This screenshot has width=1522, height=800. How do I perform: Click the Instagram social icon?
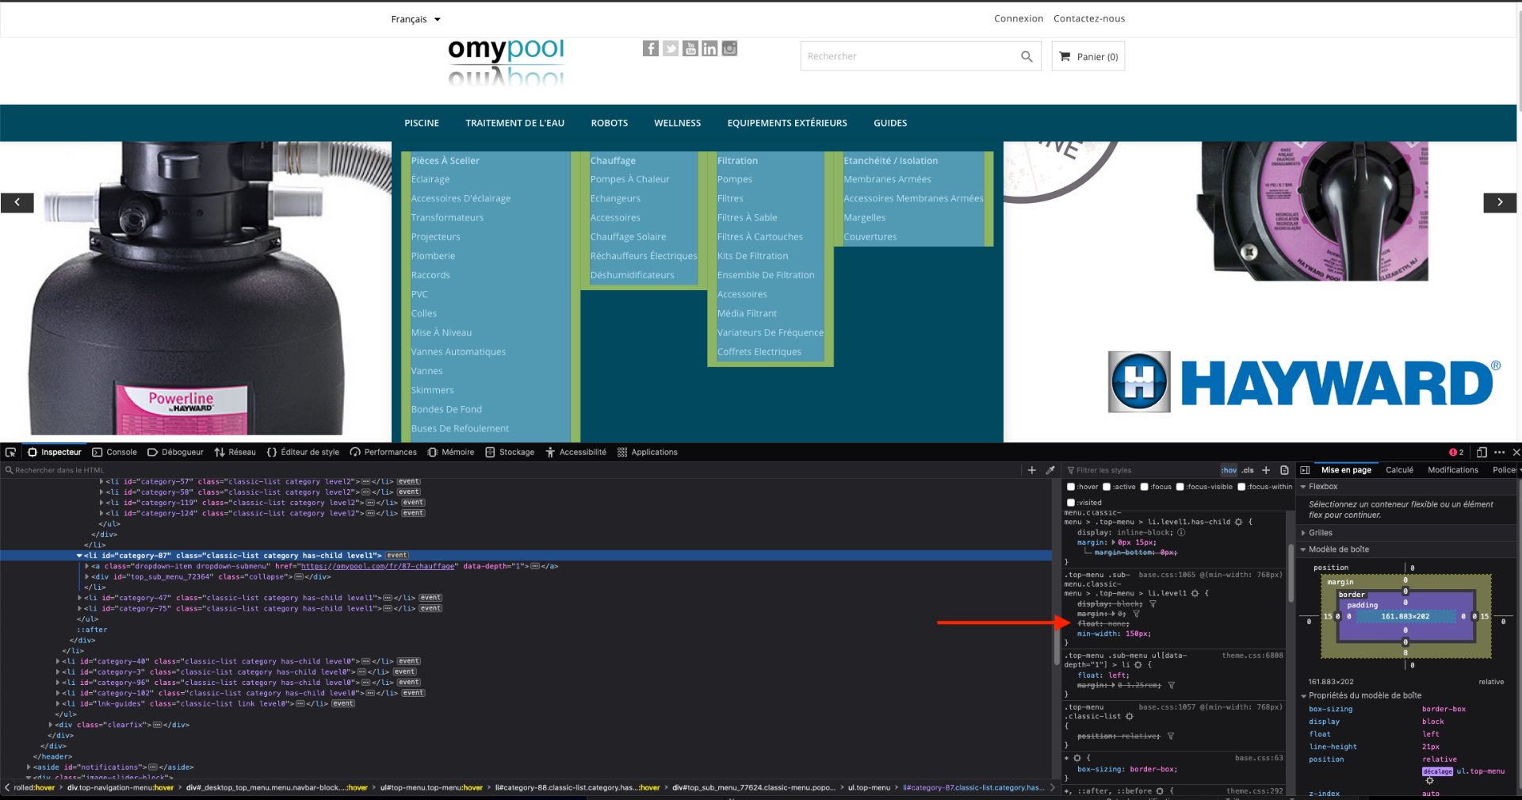[x=729, y=48]
